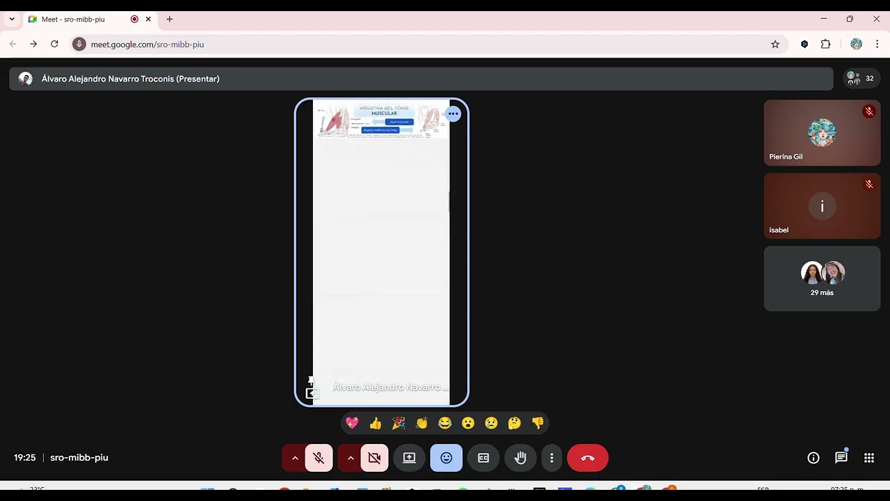
Task: Select isabel's video tile
Action: 822,206
